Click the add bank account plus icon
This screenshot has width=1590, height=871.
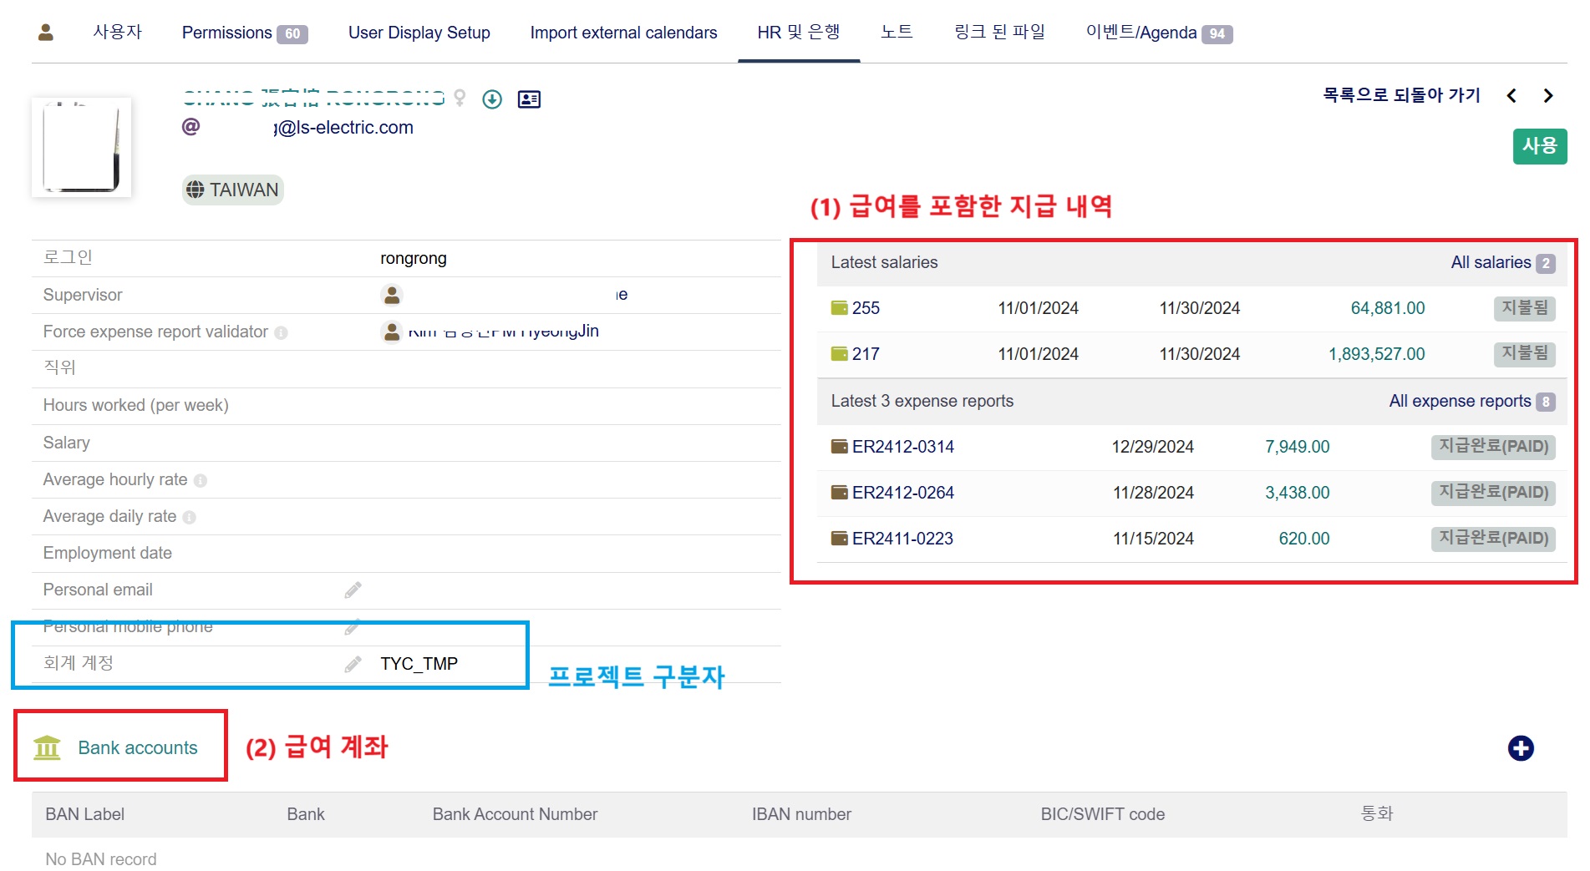[x=1520, y=748]
